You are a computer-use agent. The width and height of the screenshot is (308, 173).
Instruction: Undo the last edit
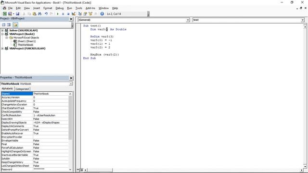[46, 14]
